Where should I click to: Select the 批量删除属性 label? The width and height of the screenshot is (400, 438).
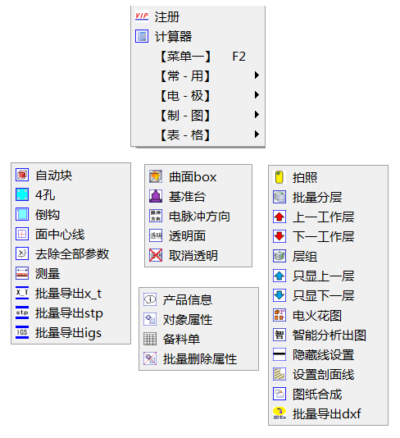pos(200,358)
